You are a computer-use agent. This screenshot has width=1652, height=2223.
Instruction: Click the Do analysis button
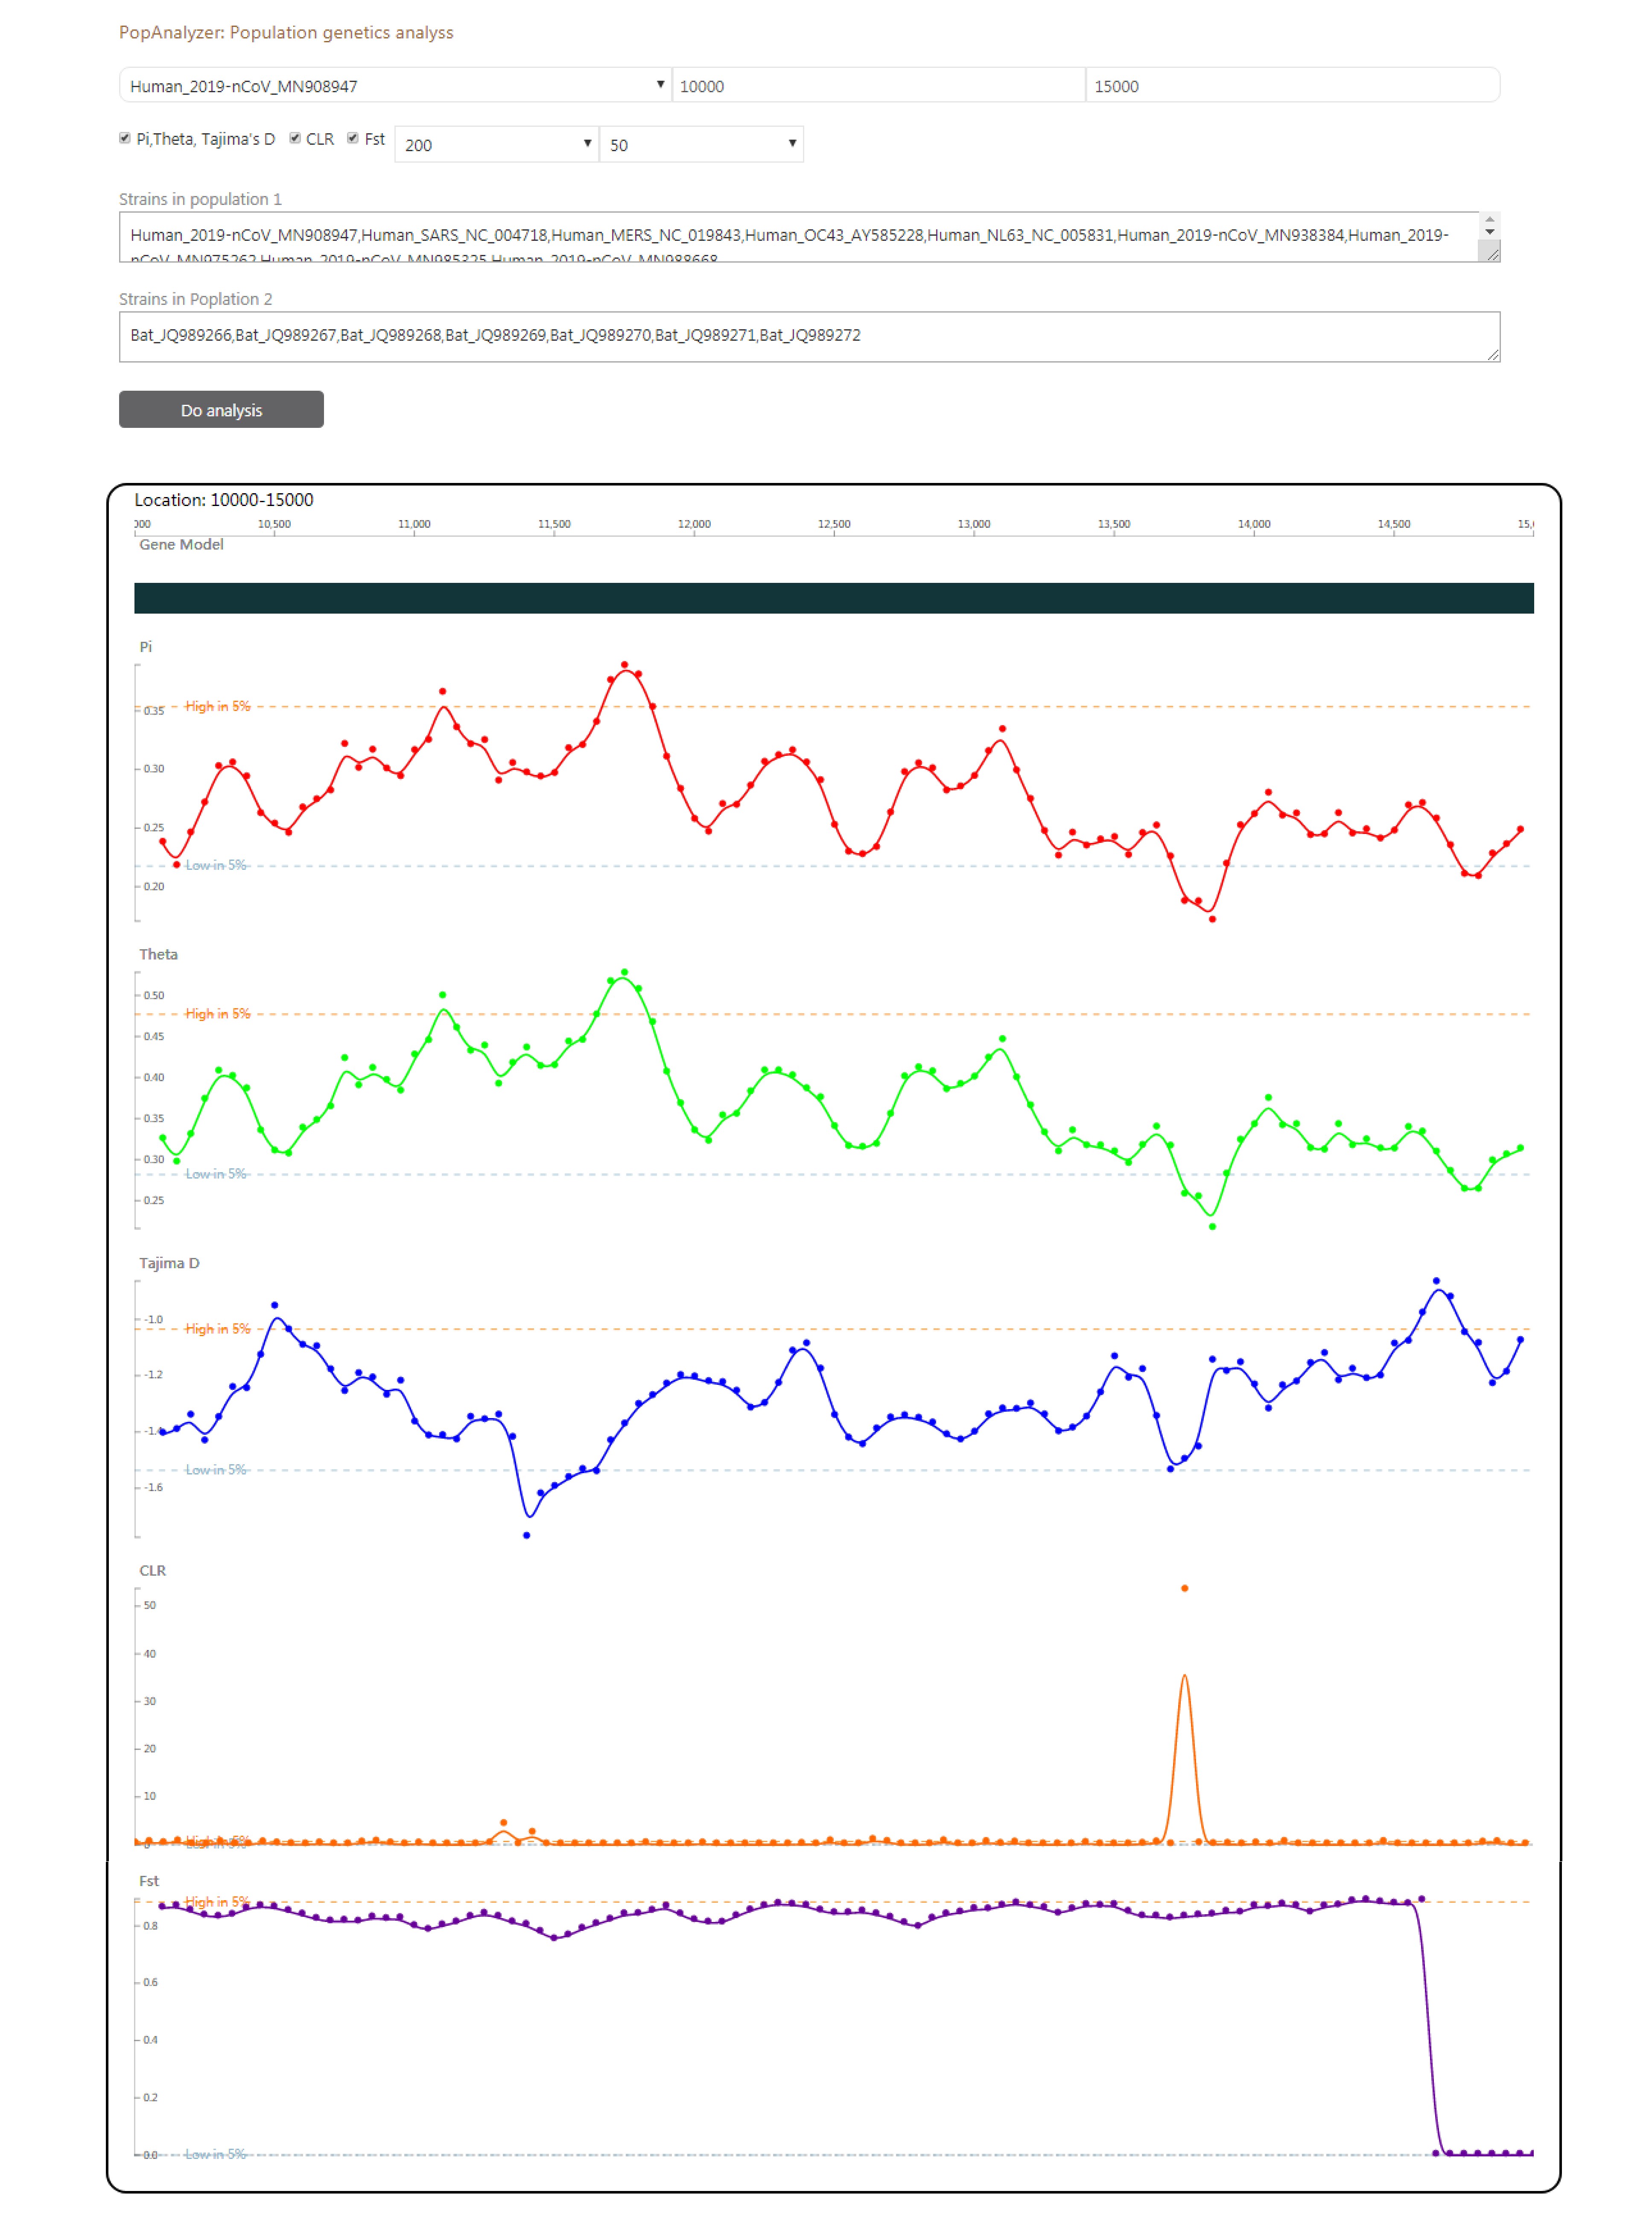pos(221,410)
